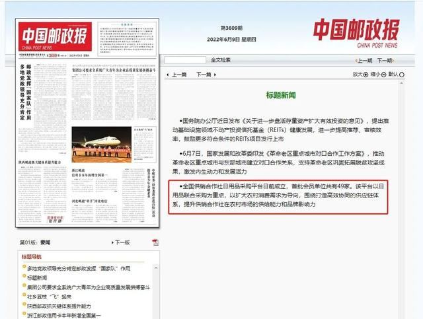This screenshot has width=423, height=319.
Task: Click the airplane photo on the newspaper page
Action: [101, 145]
